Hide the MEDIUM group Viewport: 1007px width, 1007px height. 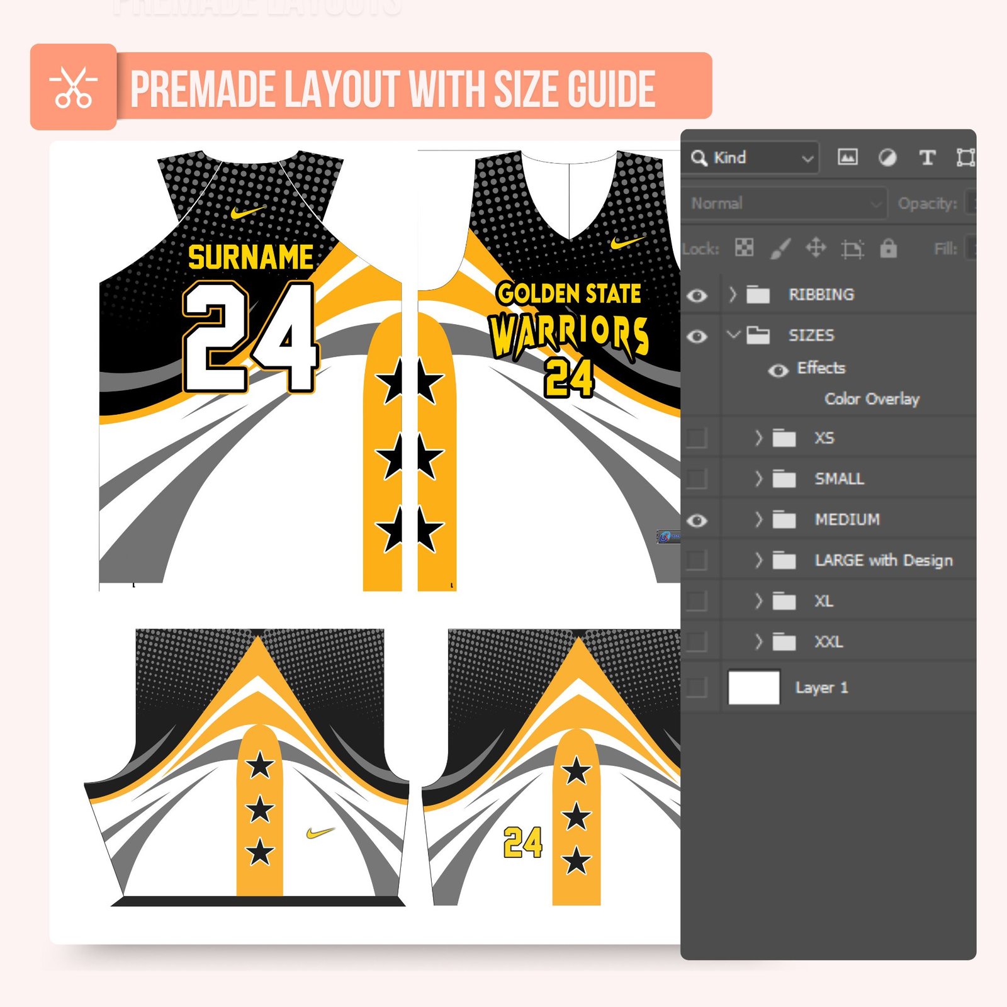pos(697,520)
